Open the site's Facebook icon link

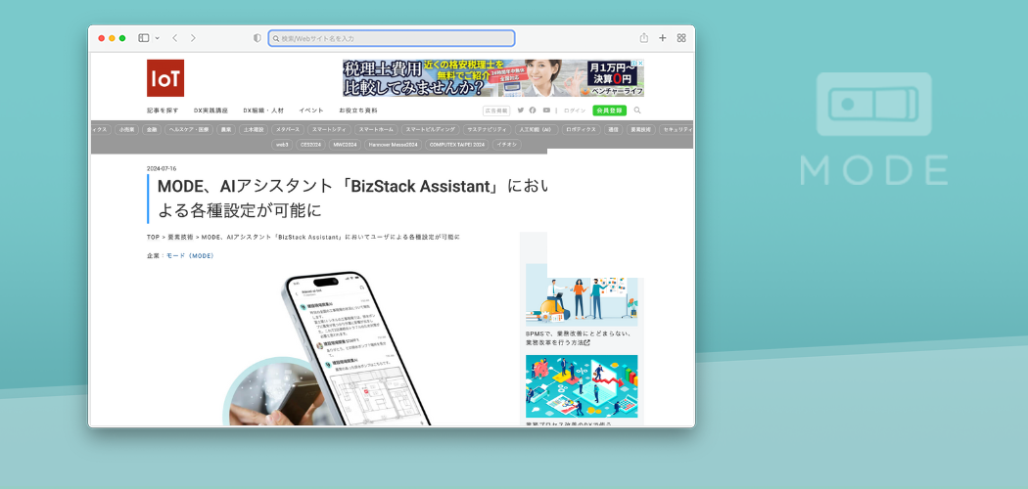[534, 111]
